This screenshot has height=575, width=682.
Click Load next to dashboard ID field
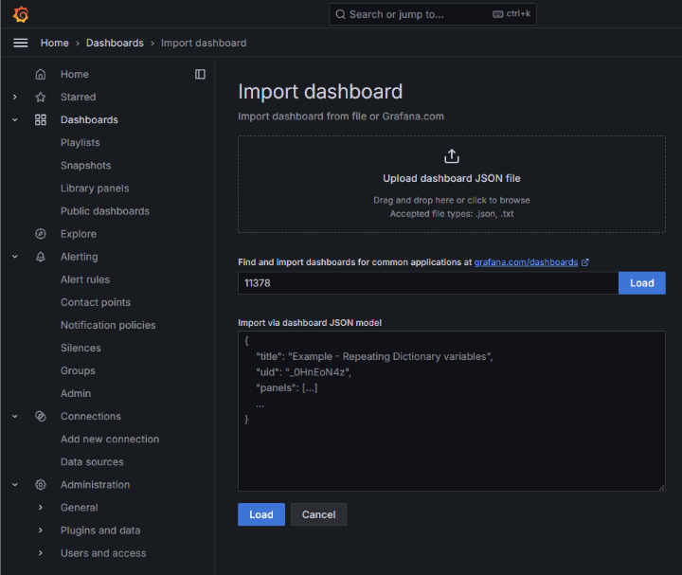641,283
